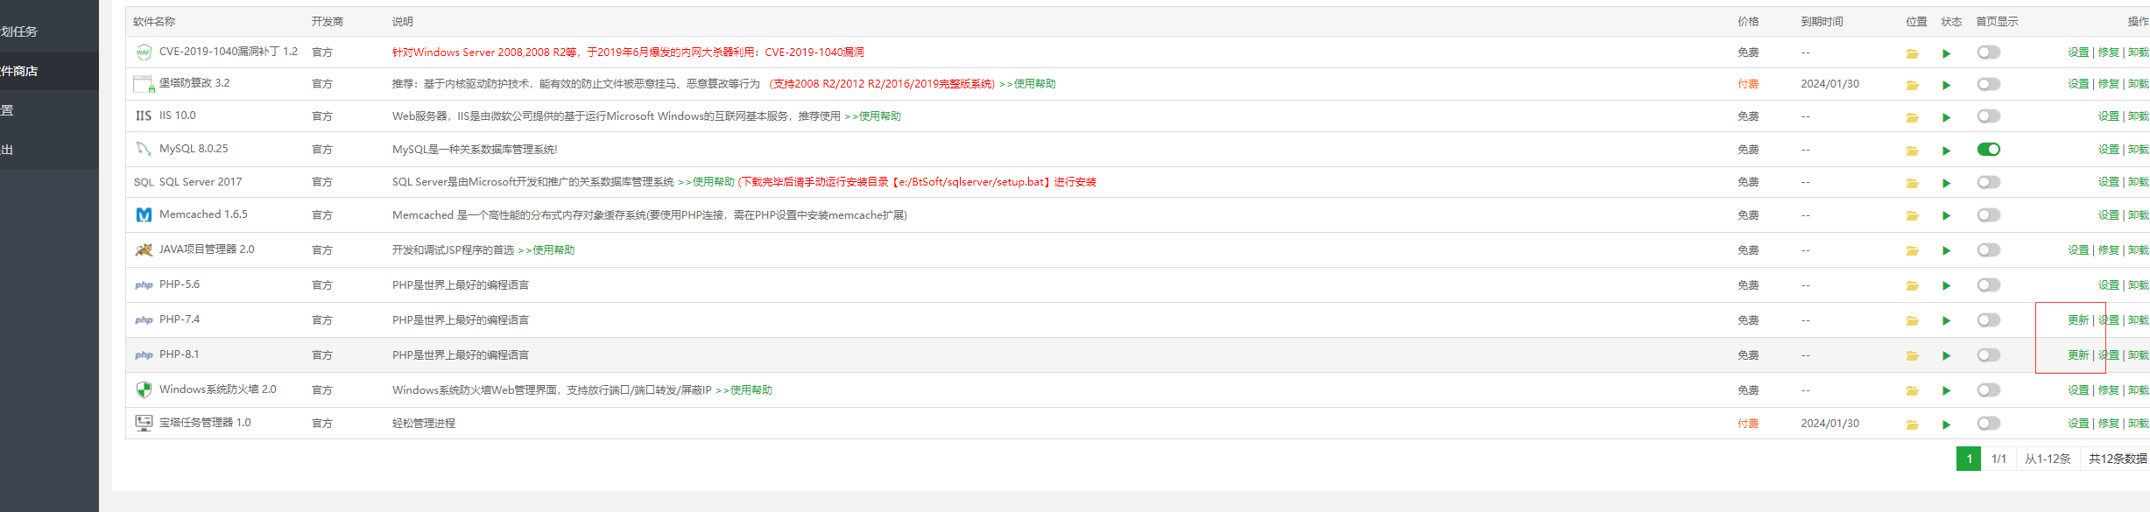Click the play status icon for SQL Server 2017
2150x512 pixels.
[1946, 183]
